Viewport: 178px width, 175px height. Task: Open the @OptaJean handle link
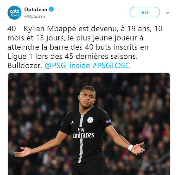[34, 16]
